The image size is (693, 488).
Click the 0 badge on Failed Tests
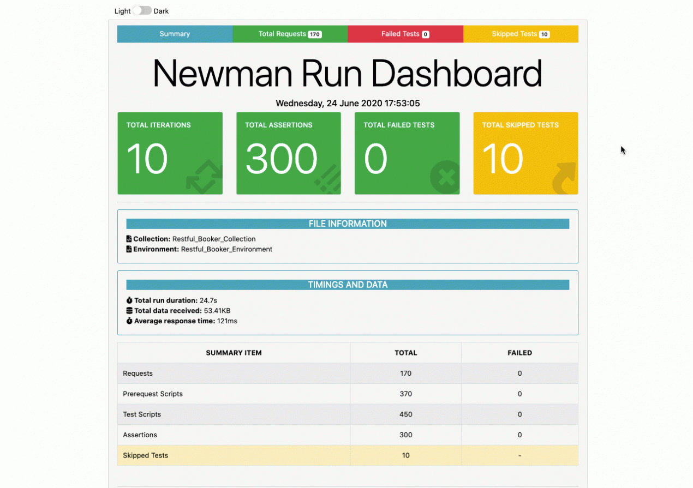tap(426, 34)
